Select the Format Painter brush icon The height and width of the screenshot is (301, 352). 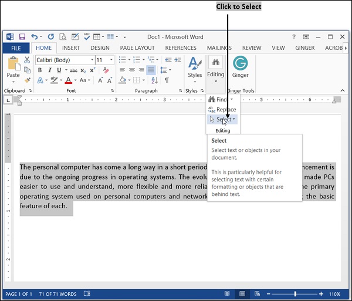[x=27, y=80]
